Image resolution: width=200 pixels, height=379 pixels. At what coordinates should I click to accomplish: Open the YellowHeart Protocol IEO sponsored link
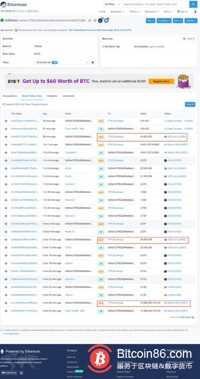(x=100, y=30)
